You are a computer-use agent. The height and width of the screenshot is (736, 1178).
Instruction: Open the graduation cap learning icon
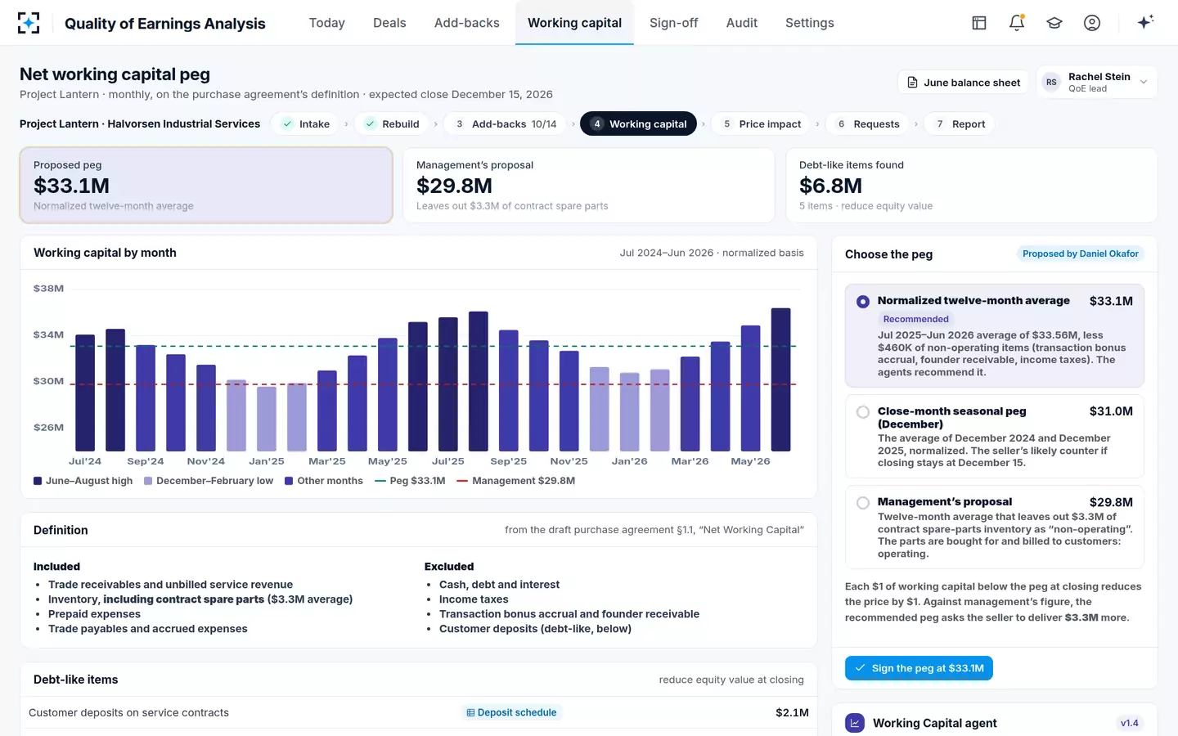coord(1054,23)
